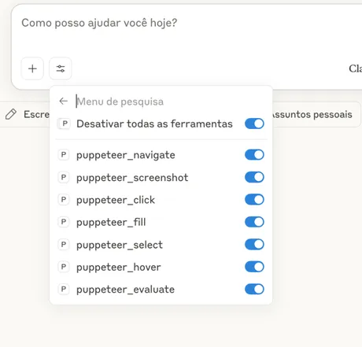Go back with the left arrow icon
The image size is (362, 347).
point(64,102)
